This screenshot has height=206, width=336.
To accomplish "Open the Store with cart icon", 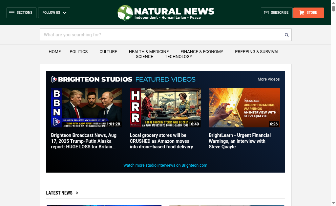I will tap(308, 13).
